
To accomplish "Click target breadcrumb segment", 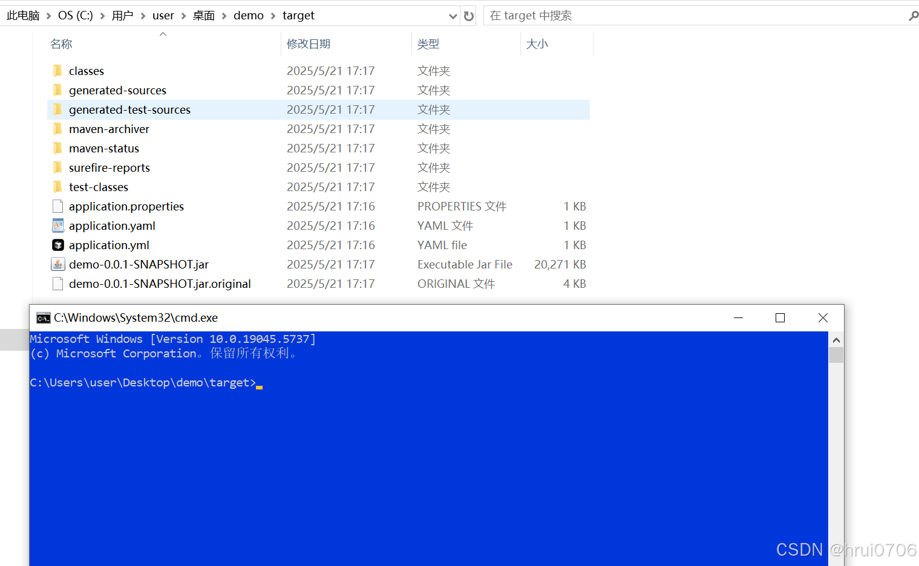I will pos(298,16).
